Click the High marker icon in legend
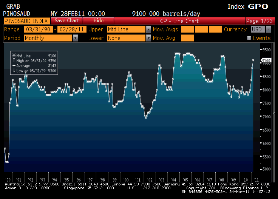 coord(14,60)
